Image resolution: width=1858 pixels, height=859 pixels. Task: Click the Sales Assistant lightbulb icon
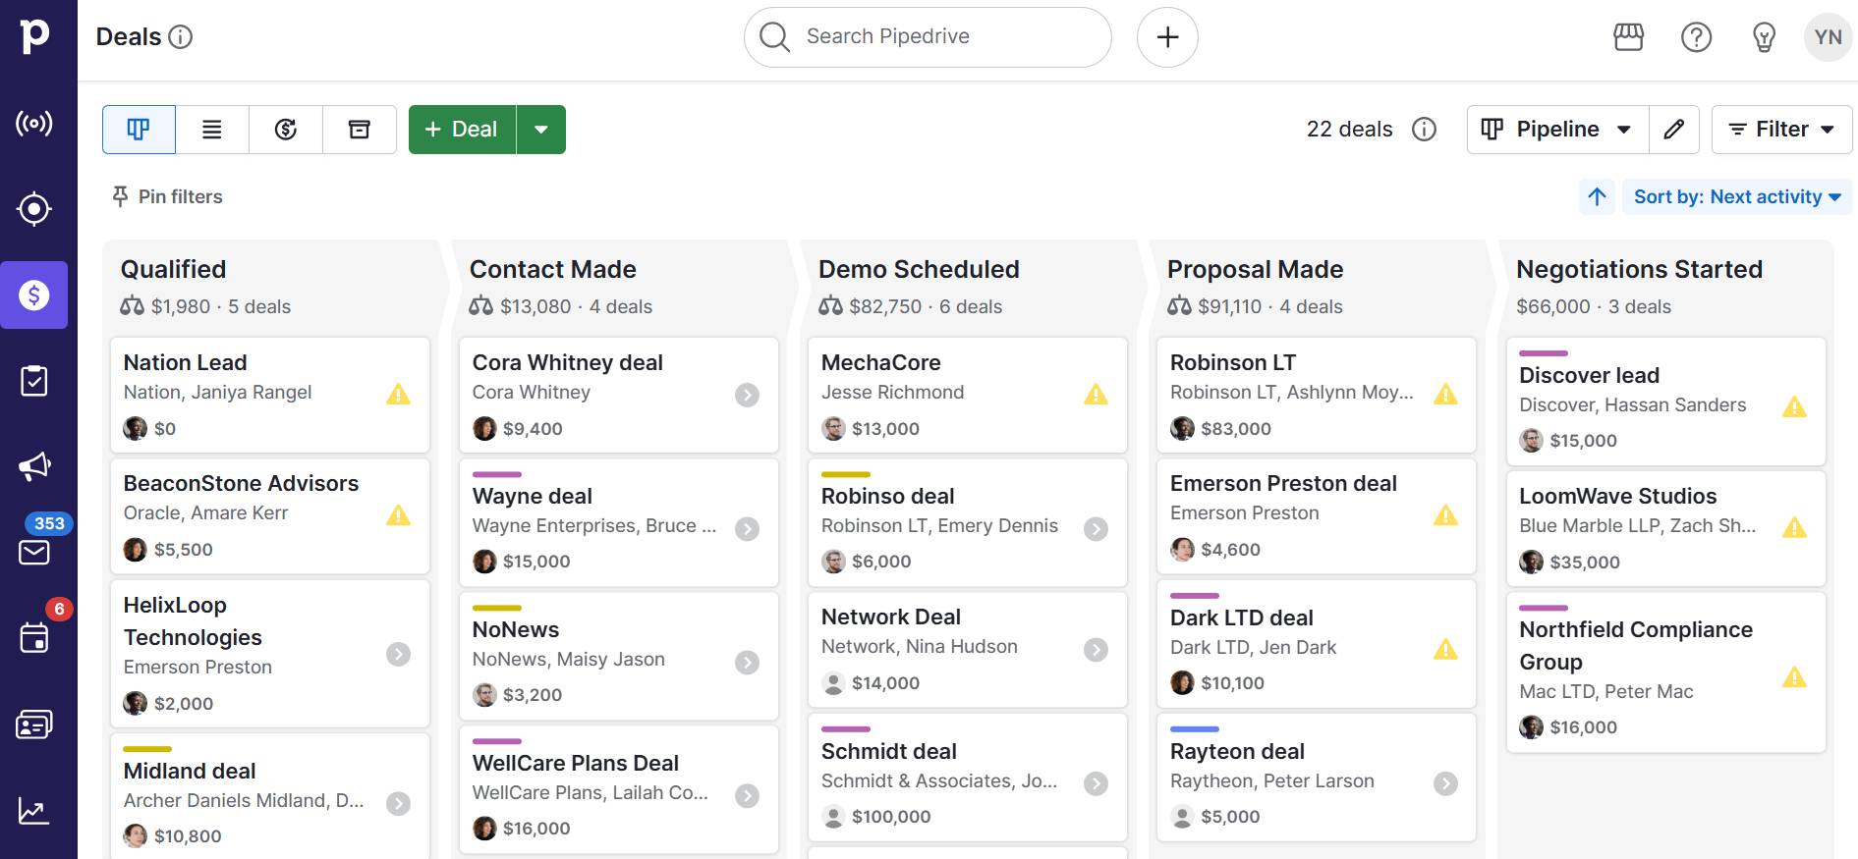(x=1764, y=37)
